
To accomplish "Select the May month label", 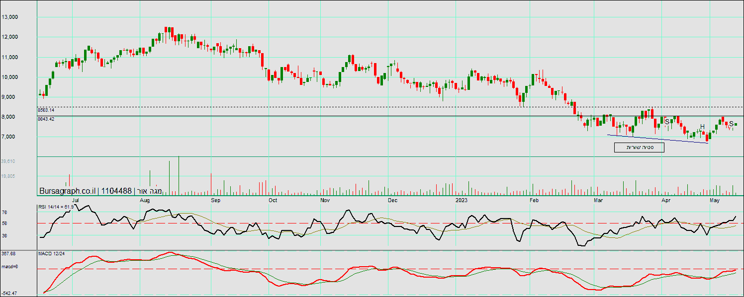I will [x=715, y=201].
